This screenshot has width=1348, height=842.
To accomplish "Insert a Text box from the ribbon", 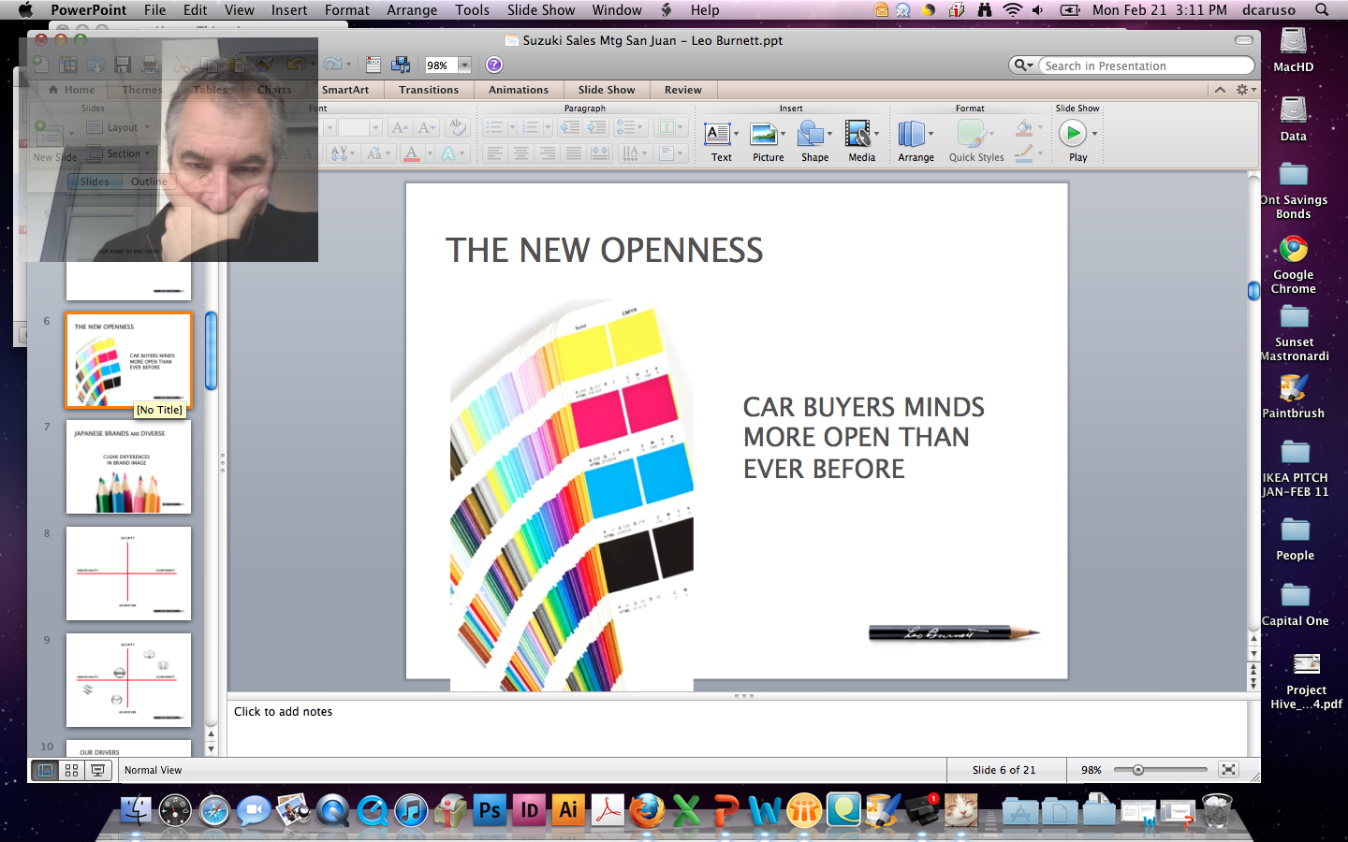I will click(x=718, y=136).
